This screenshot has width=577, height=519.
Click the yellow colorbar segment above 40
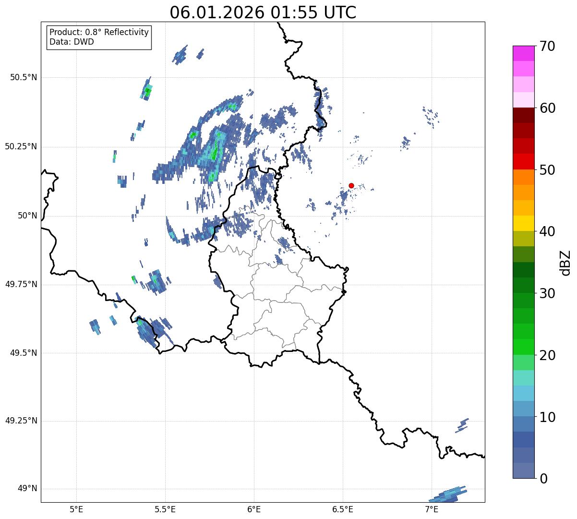tap(523, 224)
